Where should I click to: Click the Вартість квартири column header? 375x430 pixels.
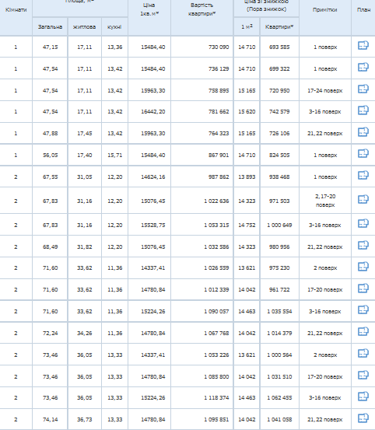202,9
